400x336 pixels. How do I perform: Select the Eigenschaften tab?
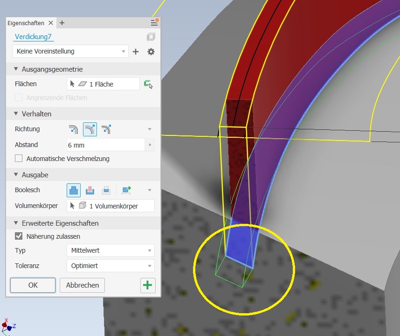point(26,23)
